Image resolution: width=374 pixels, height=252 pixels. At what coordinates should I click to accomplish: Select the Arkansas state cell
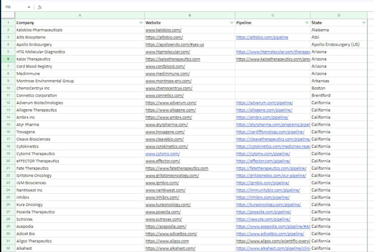[339, 81]
